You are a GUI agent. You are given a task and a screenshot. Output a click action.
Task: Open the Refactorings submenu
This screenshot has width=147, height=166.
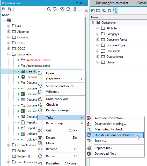[x=61, y=123]
